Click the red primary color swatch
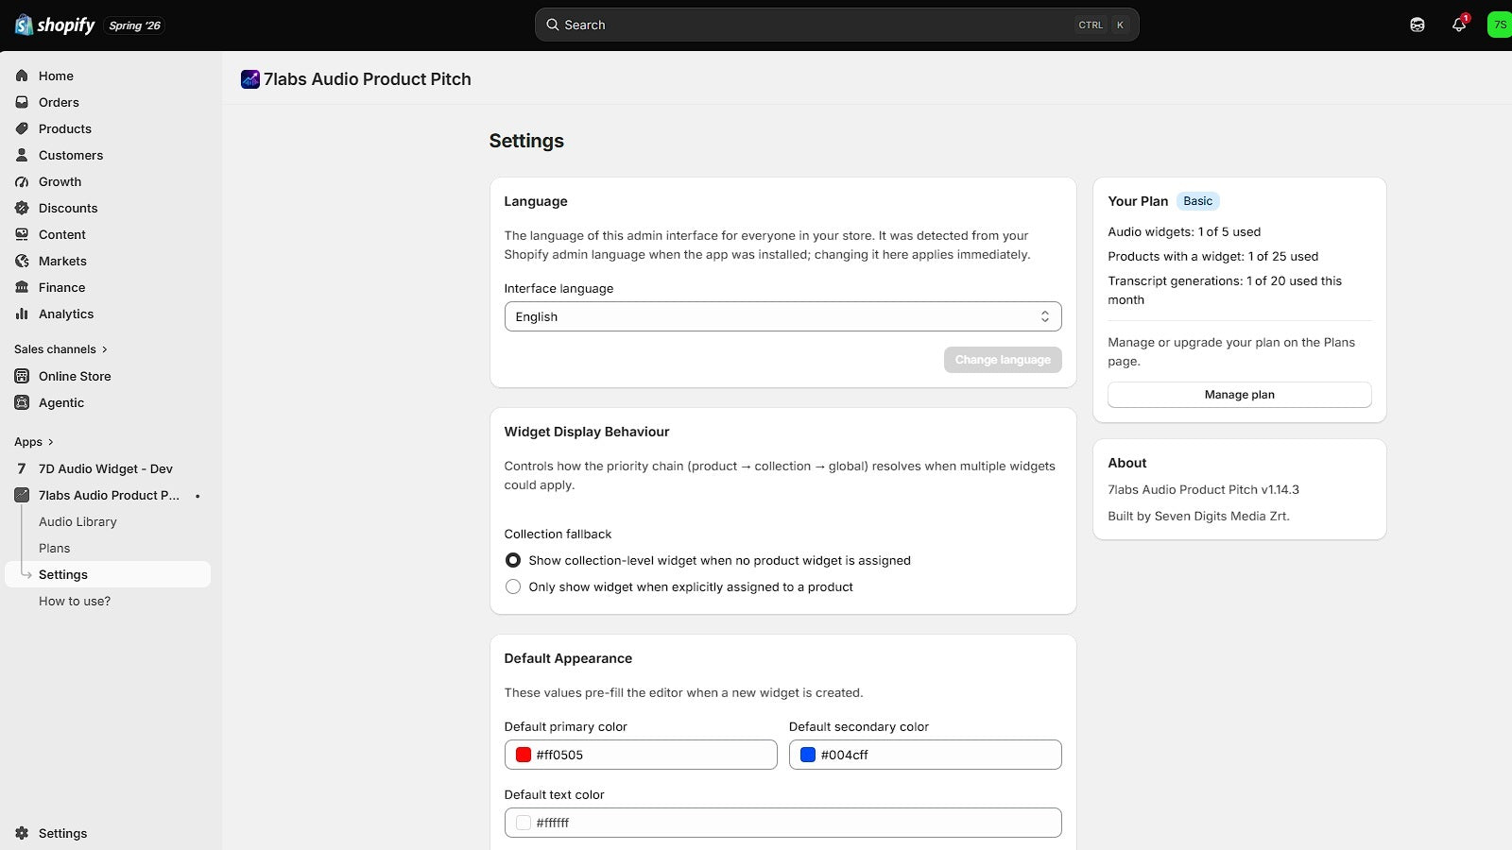 click(x=524, y=755)
